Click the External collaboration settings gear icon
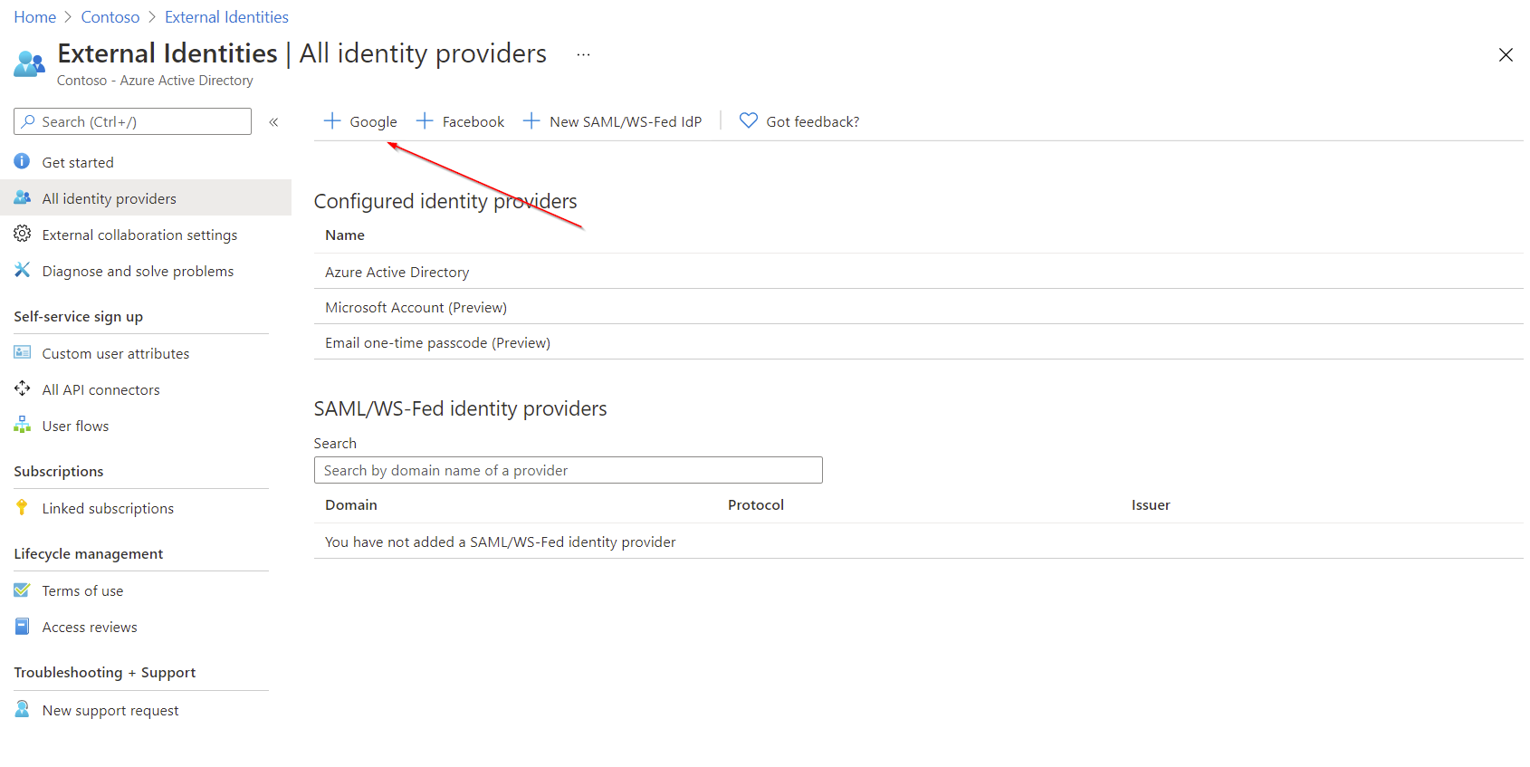The image size is (1530, 767). click(22, 234)
